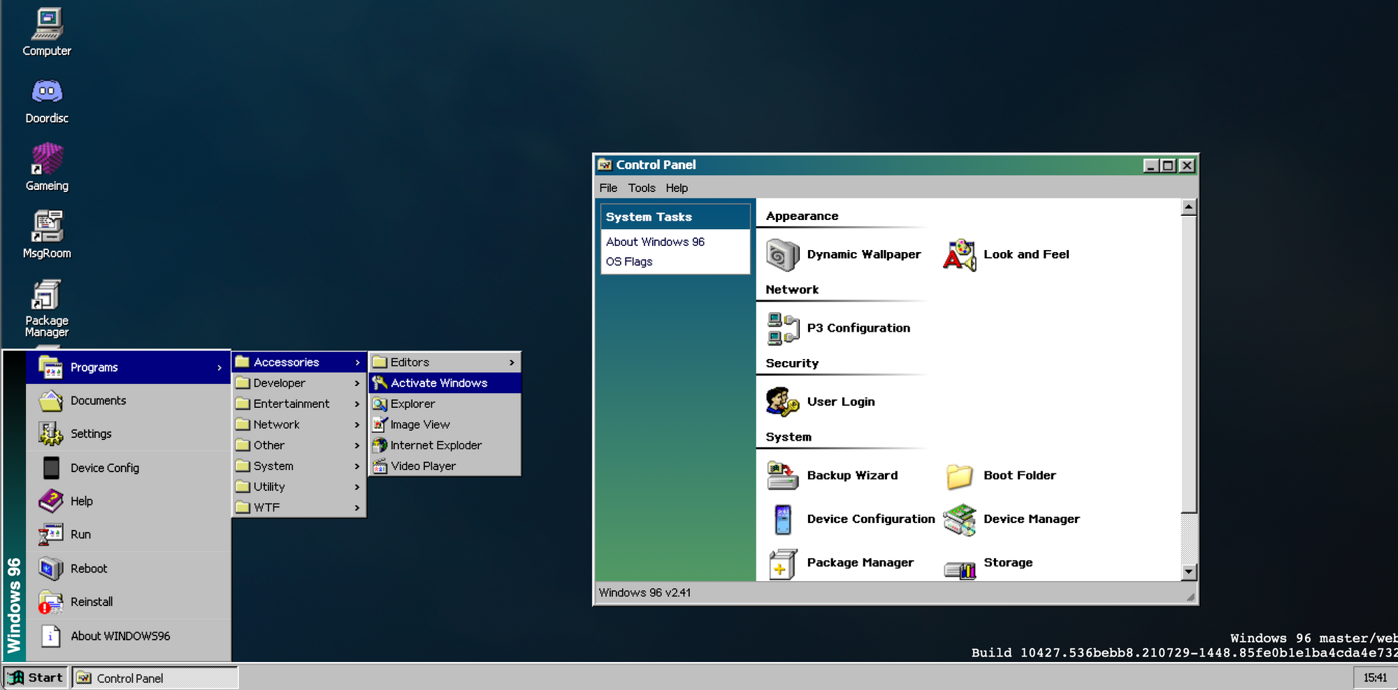Open the Tools menu in Control Panel
Screen dimensions: 1398x690
(x=641, y=188)
